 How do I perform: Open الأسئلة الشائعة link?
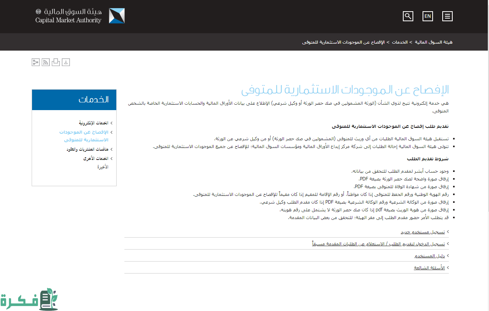pyautogui.click(x=429, y=268)
